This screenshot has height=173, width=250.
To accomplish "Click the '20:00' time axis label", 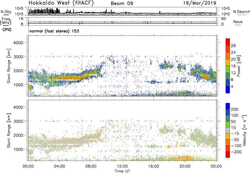I will (185, 166).
